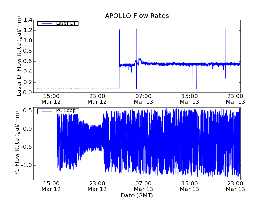Click the "0.8" tick on Laser DI axis
267x200 pixels.
coord(27,51)
